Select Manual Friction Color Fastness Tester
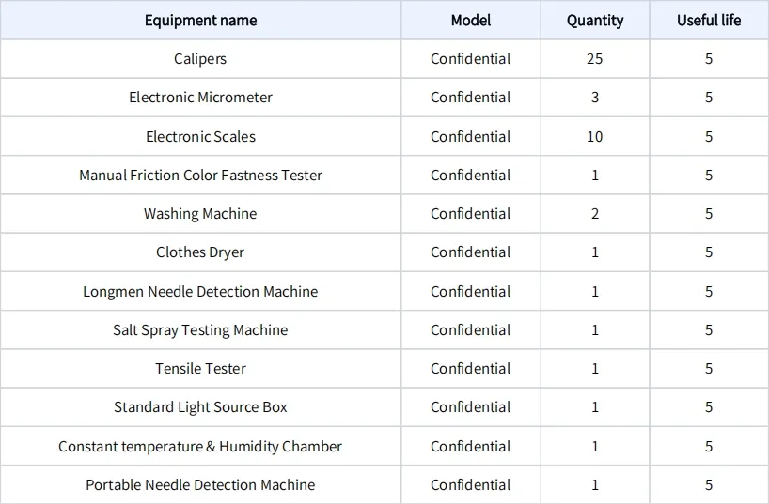 pyautogui.click(x=200, y=175)
